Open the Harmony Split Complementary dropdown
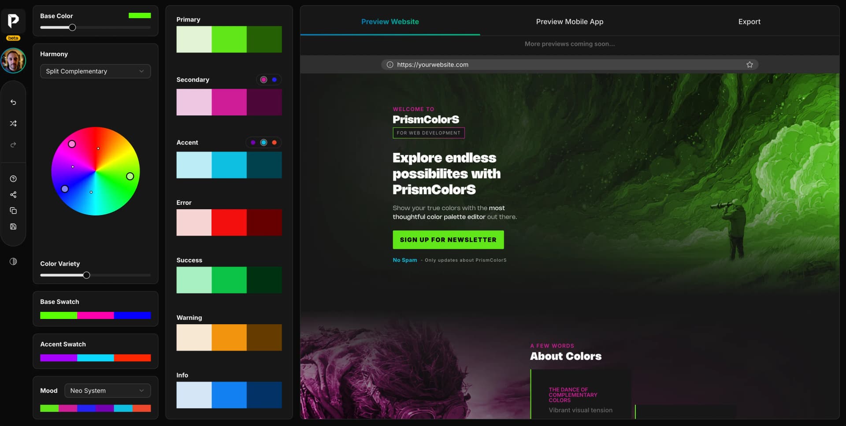 pos(95,71)
